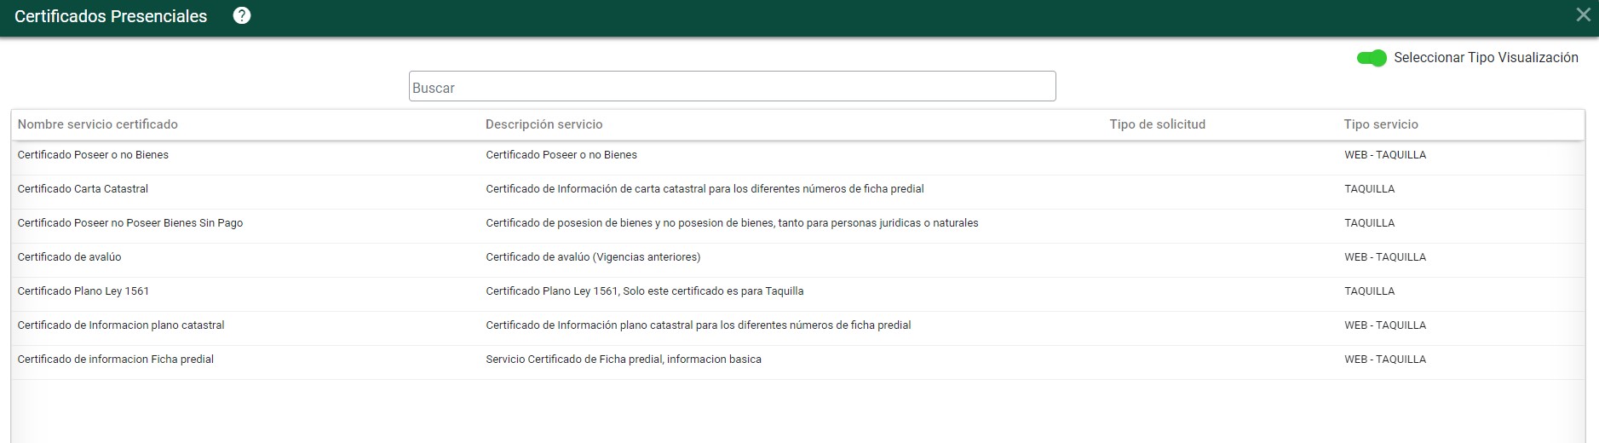Sort by Descripción servicio column header
The height and width of the screenshot is (443, 1599).
[x=544, y=124]
